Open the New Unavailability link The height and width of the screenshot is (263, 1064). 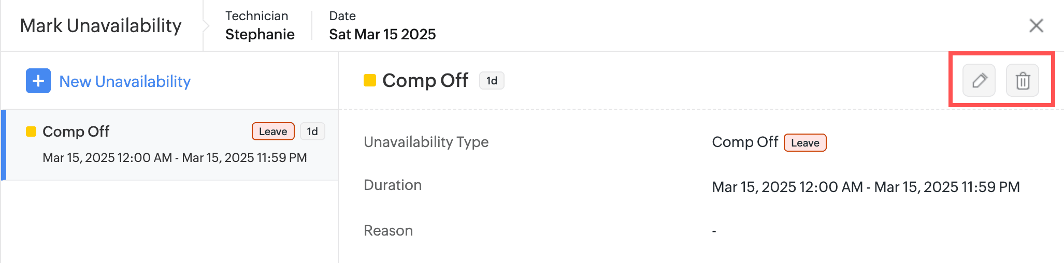click(125, 81)
